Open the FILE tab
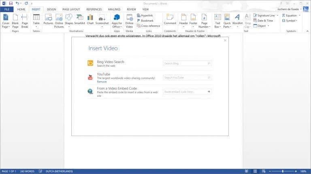 coord(7,9)
